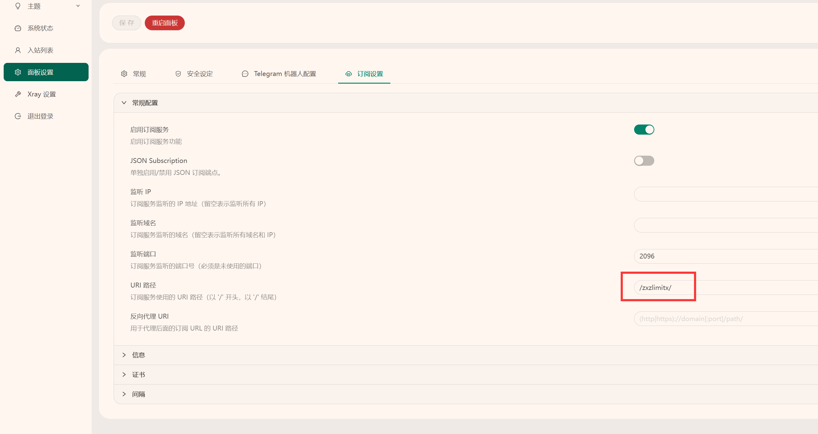Click 退出登录 to log out
Image resolution: width=818 pixels, height=434 pixels.
pos(46,116)
